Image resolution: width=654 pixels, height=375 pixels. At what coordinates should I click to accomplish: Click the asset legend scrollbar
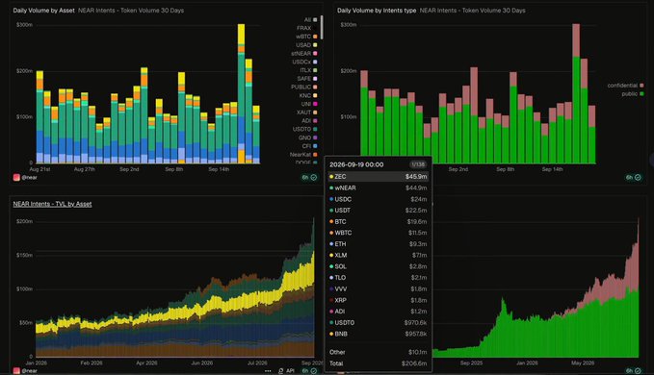click(x=322, y=27)
